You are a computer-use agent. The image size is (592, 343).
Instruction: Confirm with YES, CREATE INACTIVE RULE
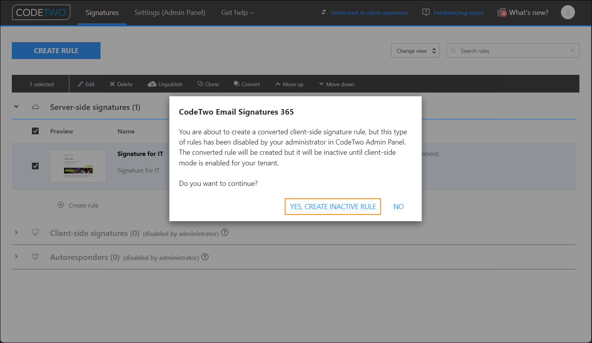333,206
